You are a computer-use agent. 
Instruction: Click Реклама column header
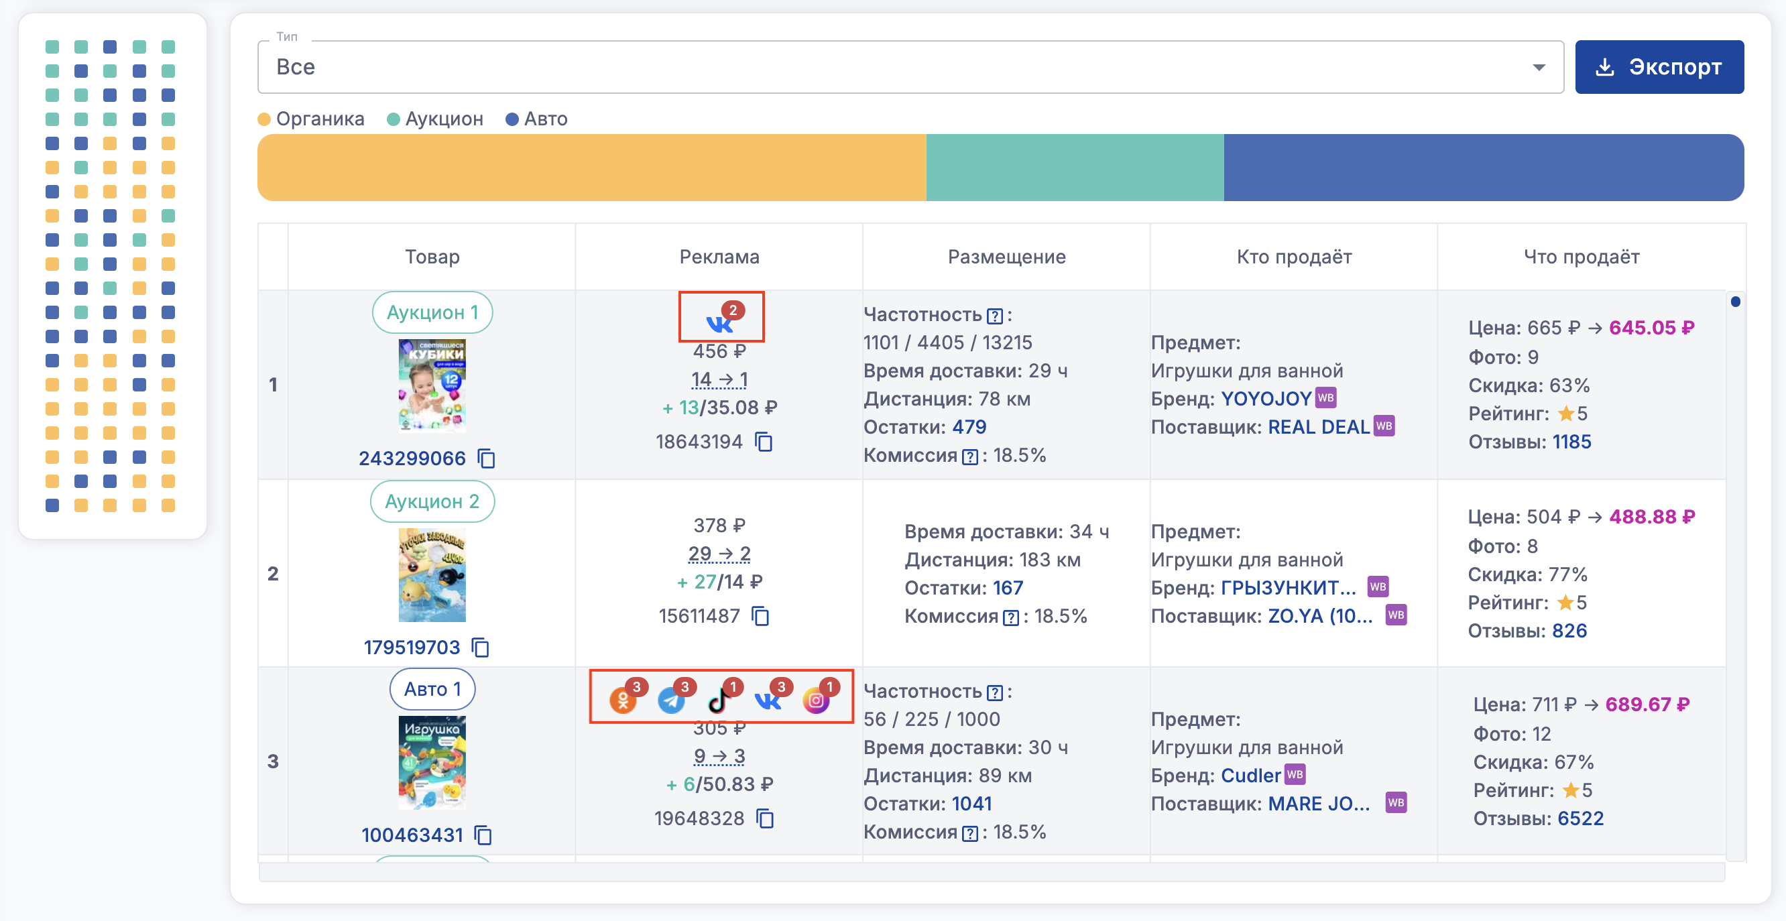[719, 257]
